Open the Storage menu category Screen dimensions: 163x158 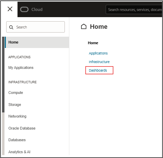point(15,105)
